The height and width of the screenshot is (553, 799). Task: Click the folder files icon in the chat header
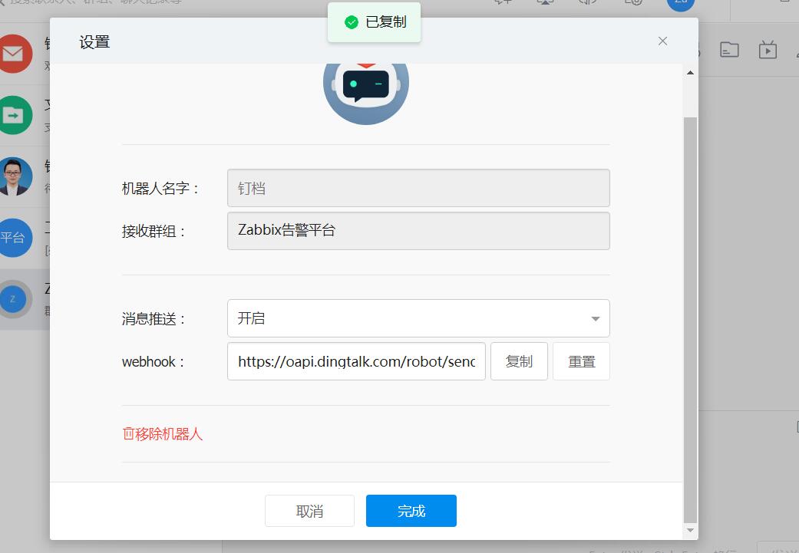pos(729,50)
